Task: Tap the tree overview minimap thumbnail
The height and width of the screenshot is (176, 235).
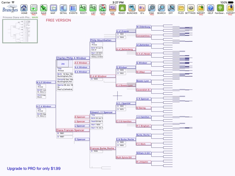Action: coord(20,31)
